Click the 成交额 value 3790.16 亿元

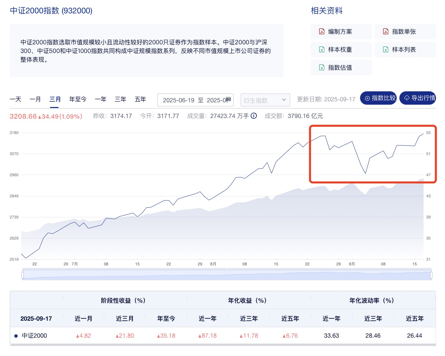pyautogui.click(x=305, y=116)
